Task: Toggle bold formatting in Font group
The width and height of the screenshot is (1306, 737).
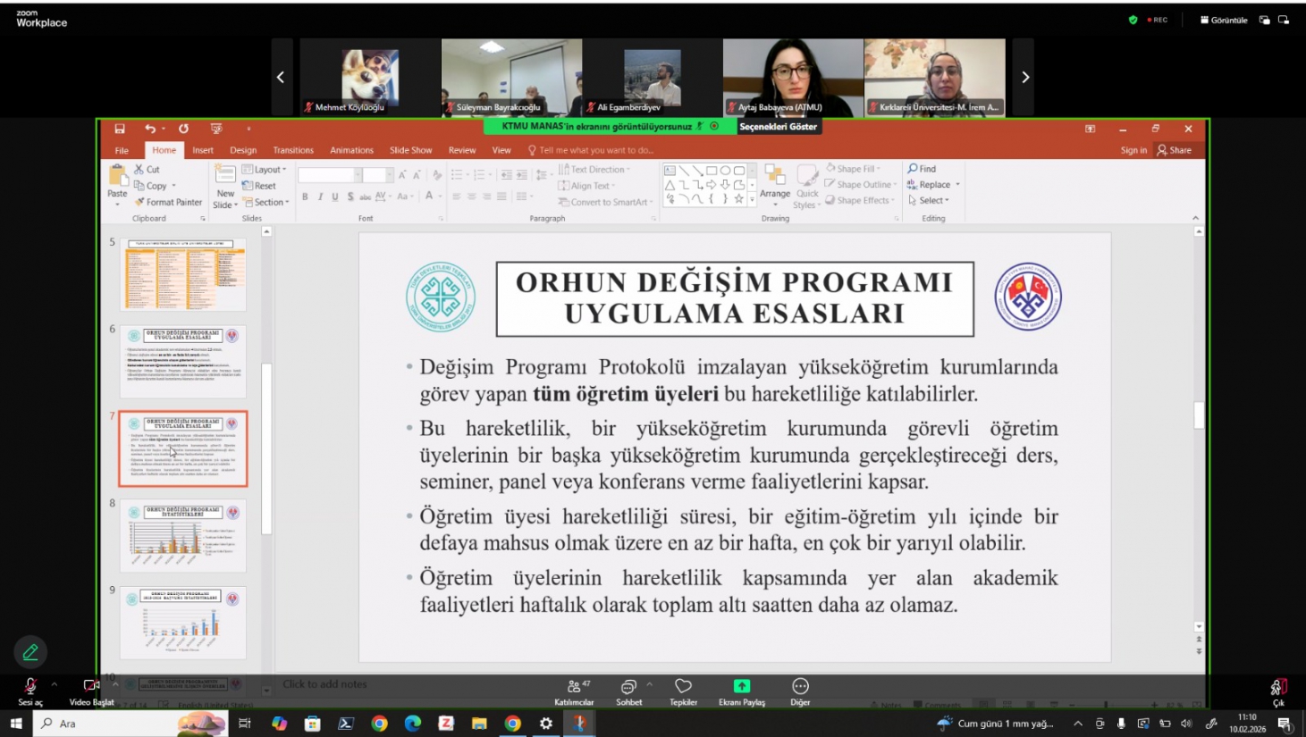Action: click(305, 197)
